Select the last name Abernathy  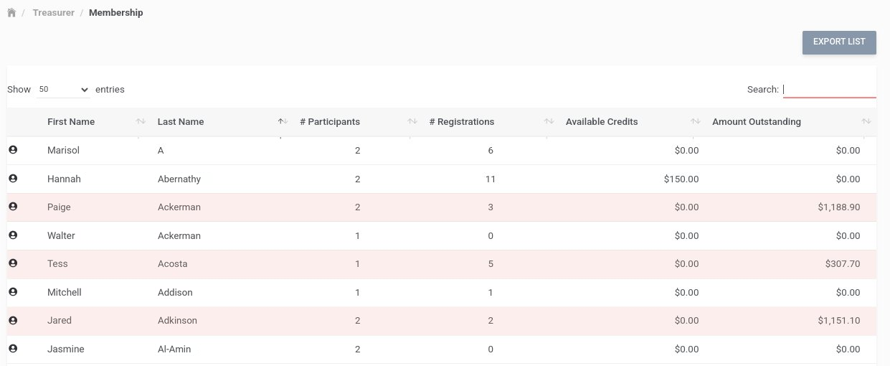tap(179, 179)
